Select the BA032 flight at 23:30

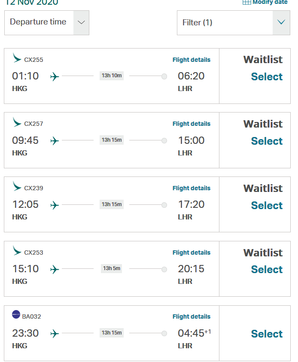coord(267,334)
